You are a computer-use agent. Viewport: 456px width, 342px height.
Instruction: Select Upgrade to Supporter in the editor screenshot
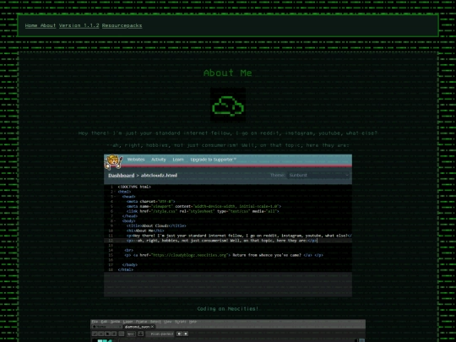click(x=213, y=160)
